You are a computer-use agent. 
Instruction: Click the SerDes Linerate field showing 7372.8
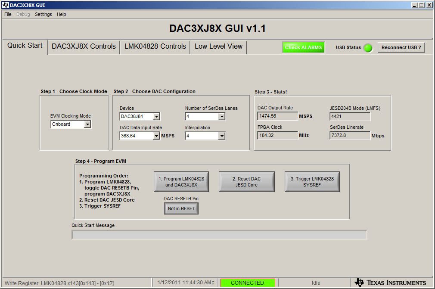350,136
